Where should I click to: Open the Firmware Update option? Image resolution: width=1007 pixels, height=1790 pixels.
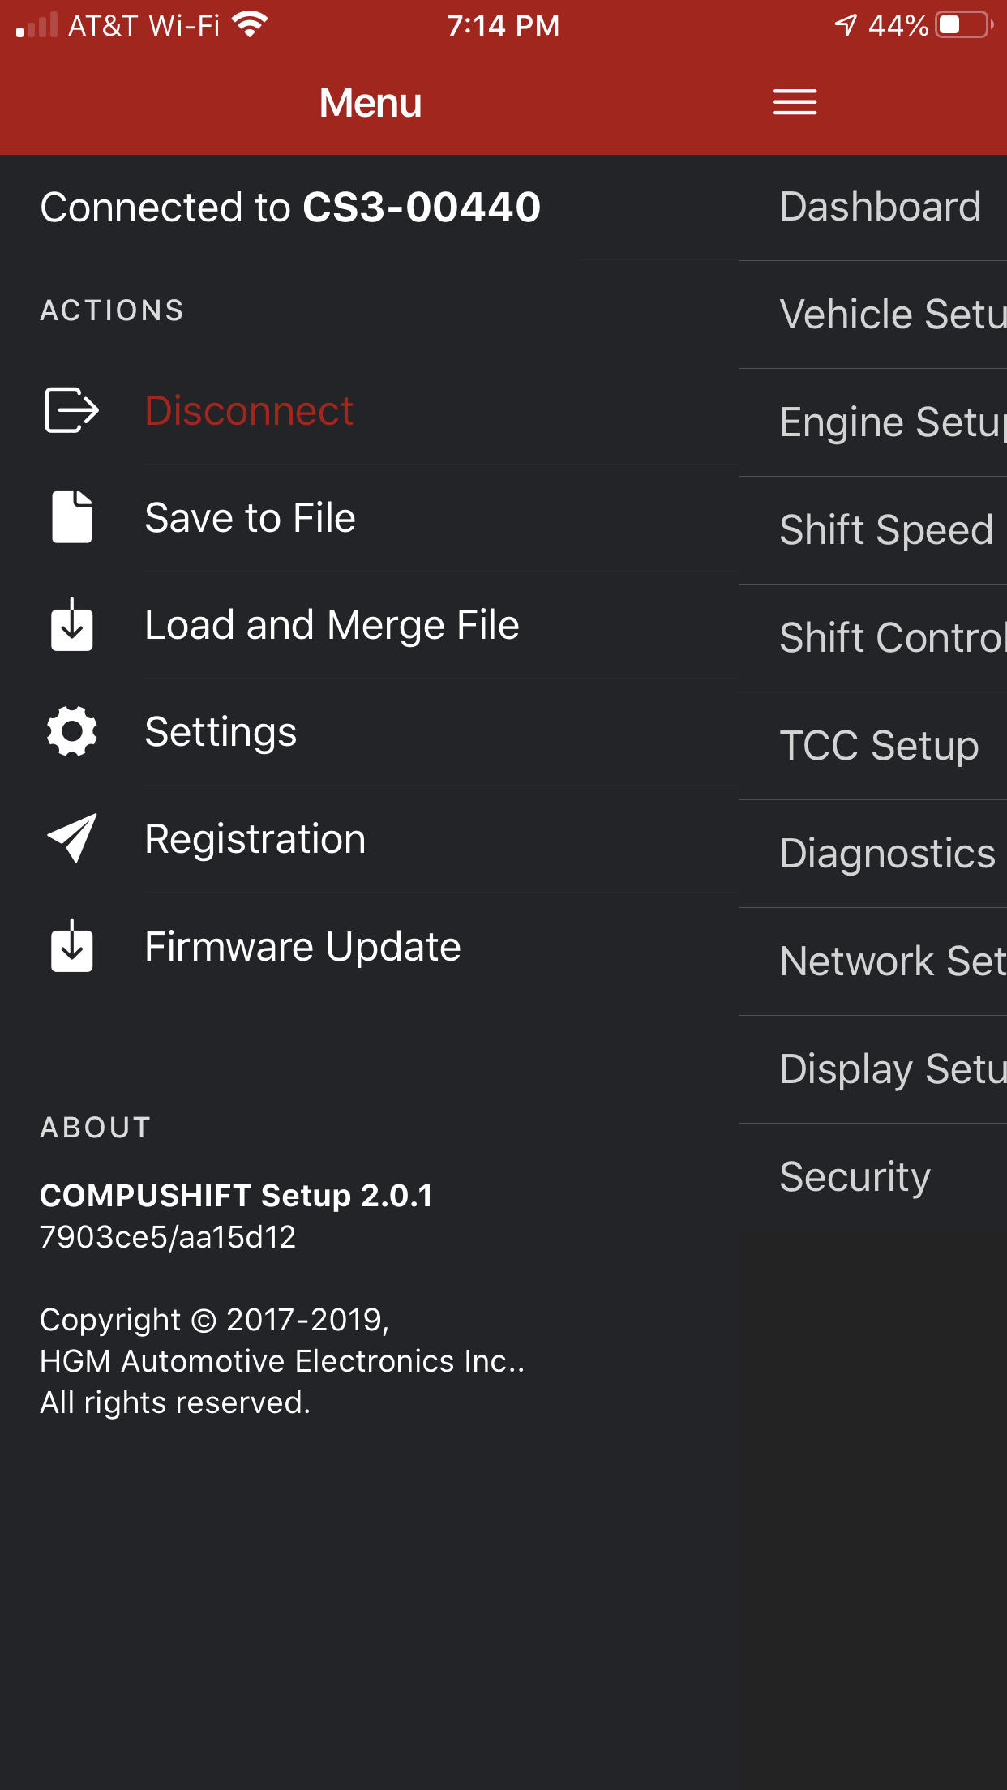[x=302, y=946]
